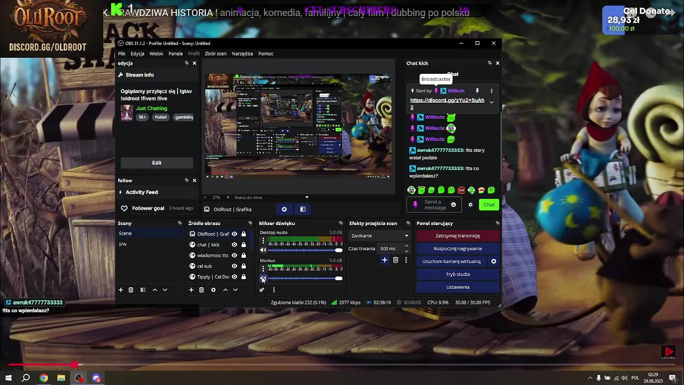Click Edit button in Stream info
The image size is (684, 385).
pyautogui.click(x=157, y=163)
